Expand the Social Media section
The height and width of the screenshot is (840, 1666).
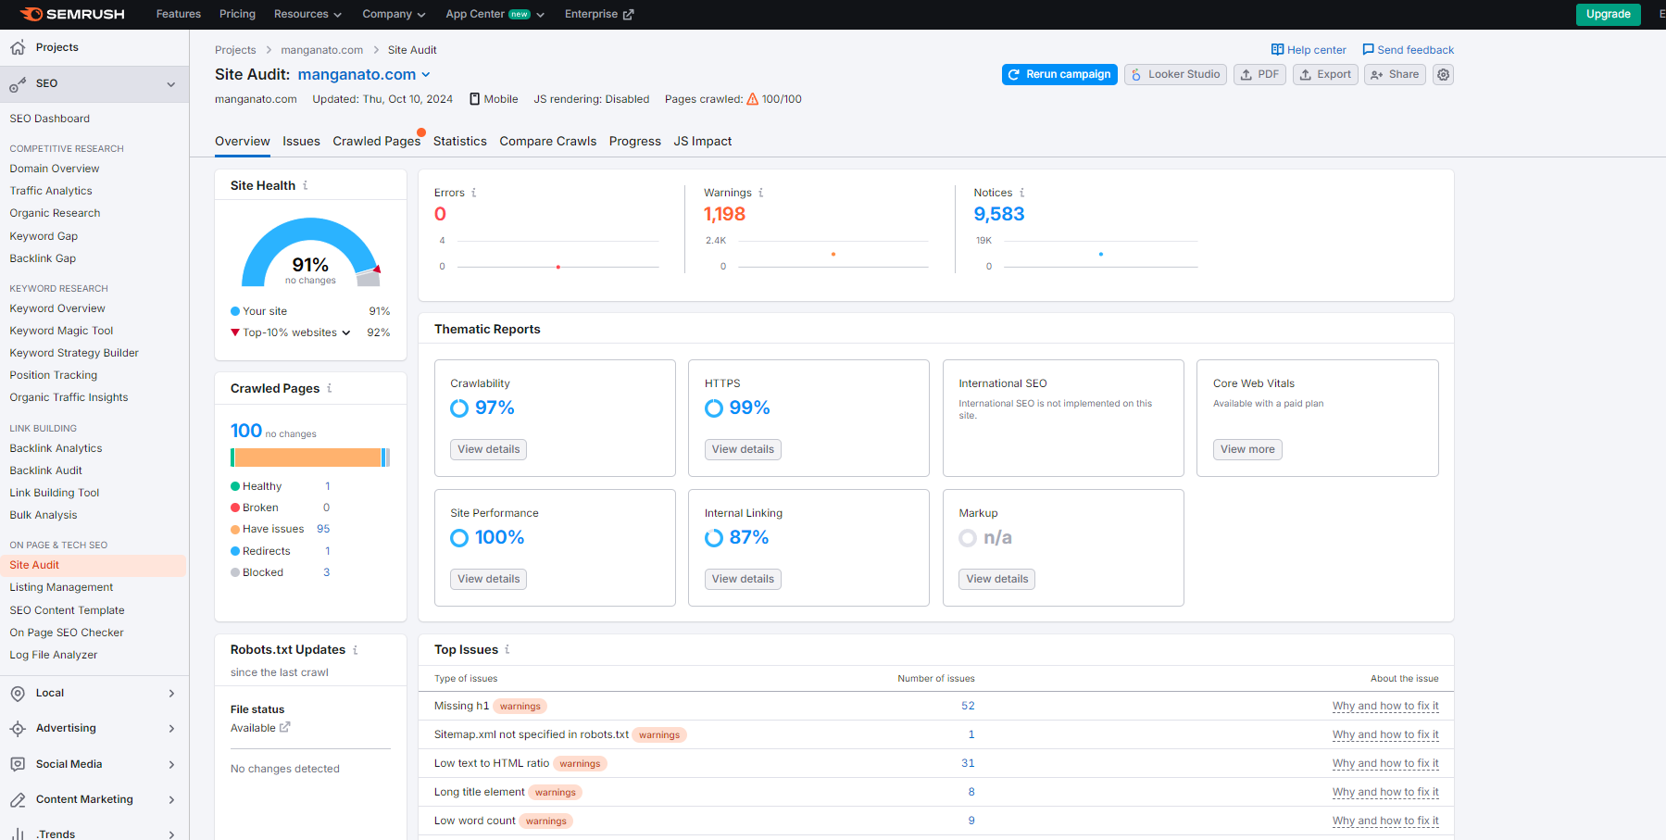point(171,764)
